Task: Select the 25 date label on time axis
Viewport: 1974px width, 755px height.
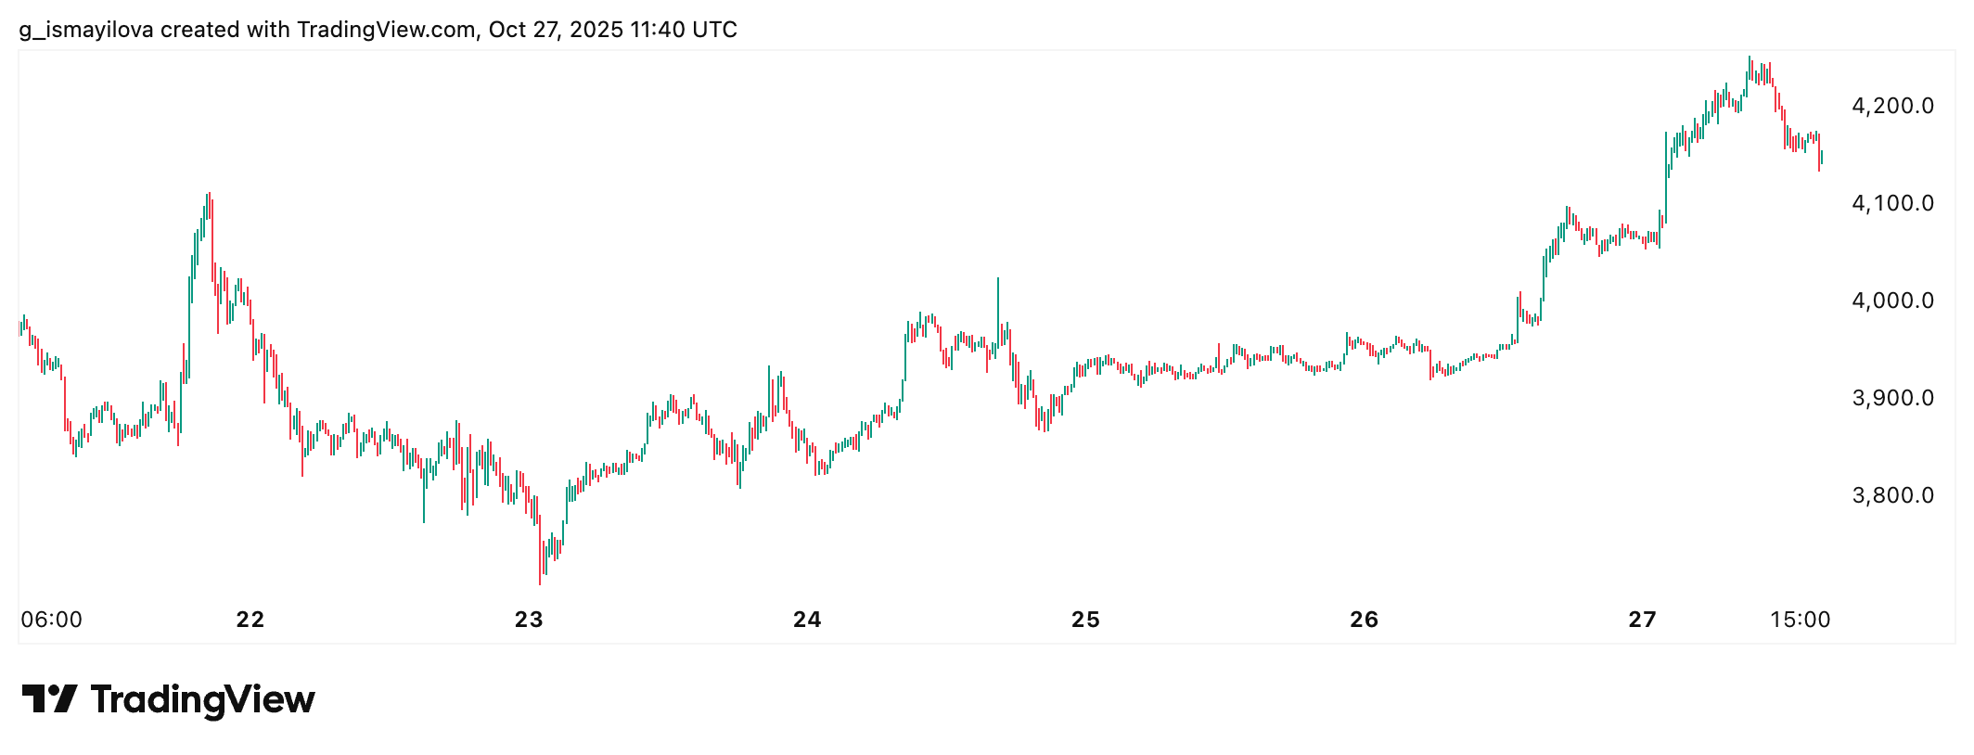Action: [x=1085, y=620]
